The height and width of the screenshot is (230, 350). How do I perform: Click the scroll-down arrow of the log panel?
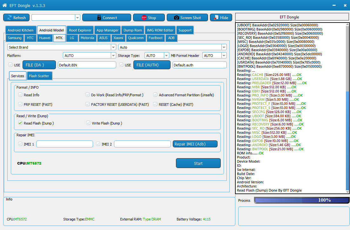click(347, 192)
